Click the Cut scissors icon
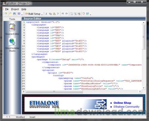The image size is (149, 121). point(46,14)
